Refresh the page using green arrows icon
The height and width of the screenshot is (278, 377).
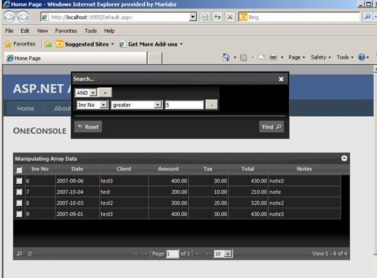pos(218,17)
